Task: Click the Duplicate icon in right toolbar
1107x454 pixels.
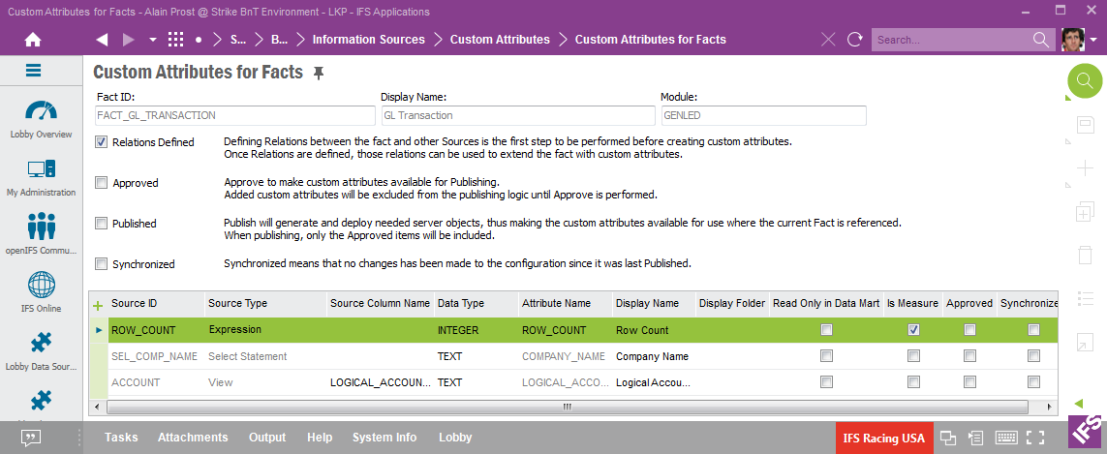Action: (x=1085, y=212)
